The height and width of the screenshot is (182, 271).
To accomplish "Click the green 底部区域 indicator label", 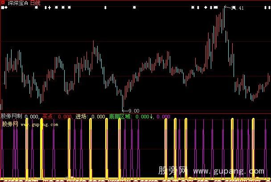I will coord(119,117).
